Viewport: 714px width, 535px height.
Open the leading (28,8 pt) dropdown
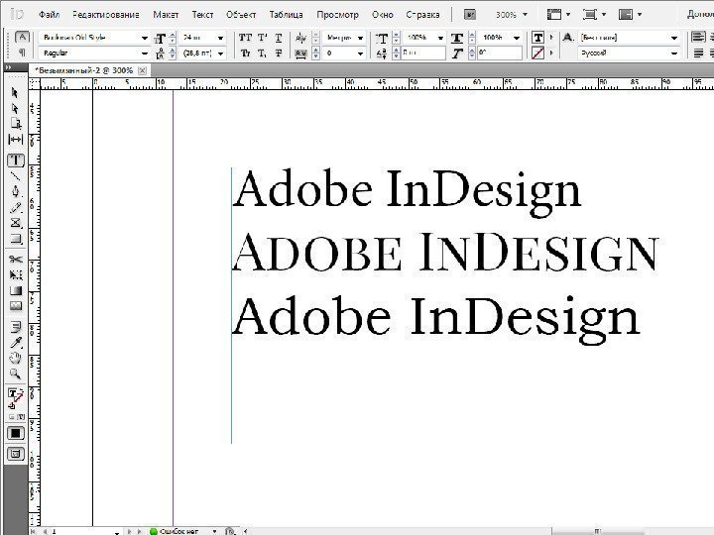tap(220, 53)
